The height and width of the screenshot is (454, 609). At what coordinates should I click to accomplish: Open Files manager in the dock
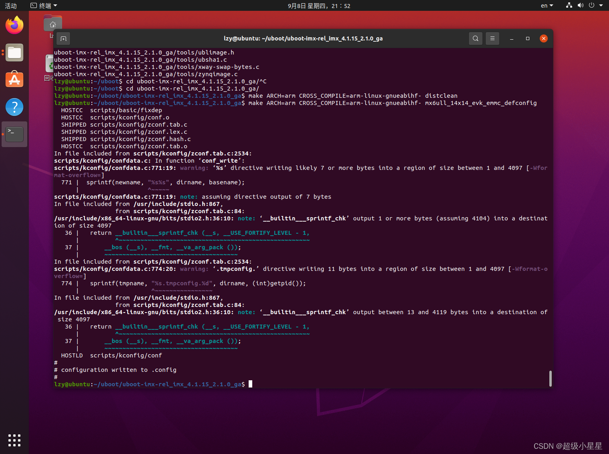(x=14, y=52)
